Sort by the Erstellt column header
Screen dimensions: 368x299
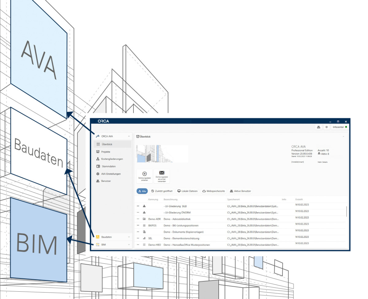tap(299, 200)
